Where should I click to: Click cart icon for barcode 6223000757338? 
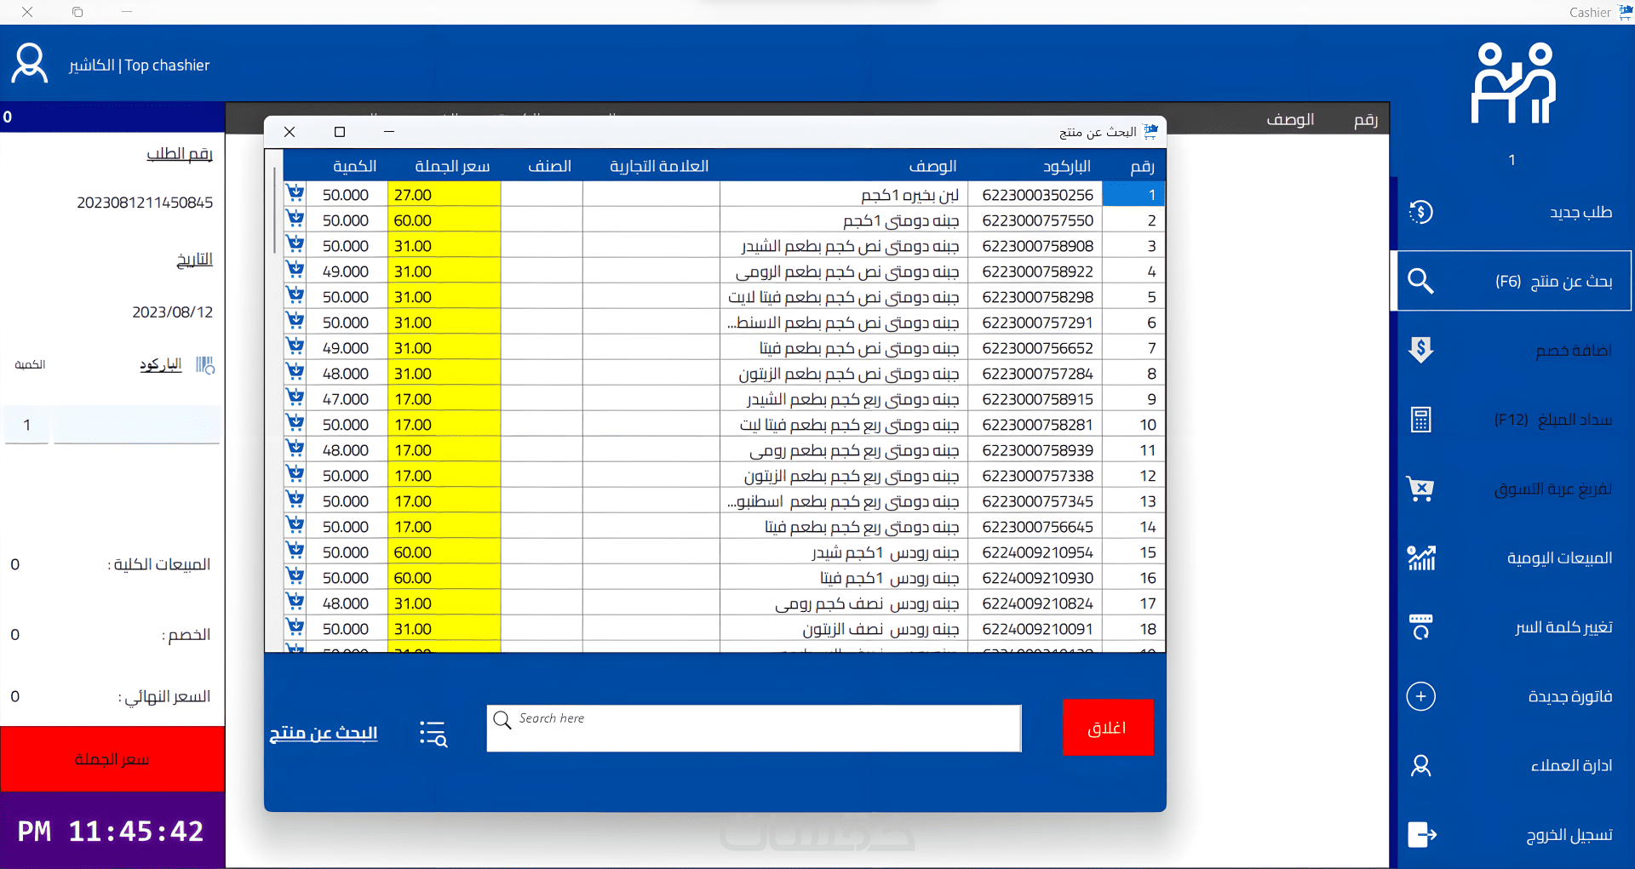click(x=295, y=475)
